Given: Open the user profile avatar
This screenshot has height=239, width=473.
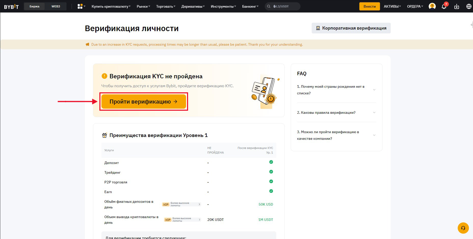Looking at the screenshot, I should [432, 6].
